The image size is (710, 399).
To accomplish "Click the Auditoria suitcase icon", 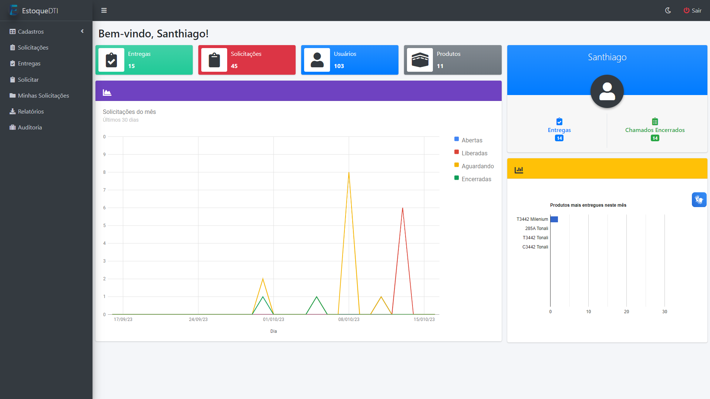I will (x=13, y=127).
